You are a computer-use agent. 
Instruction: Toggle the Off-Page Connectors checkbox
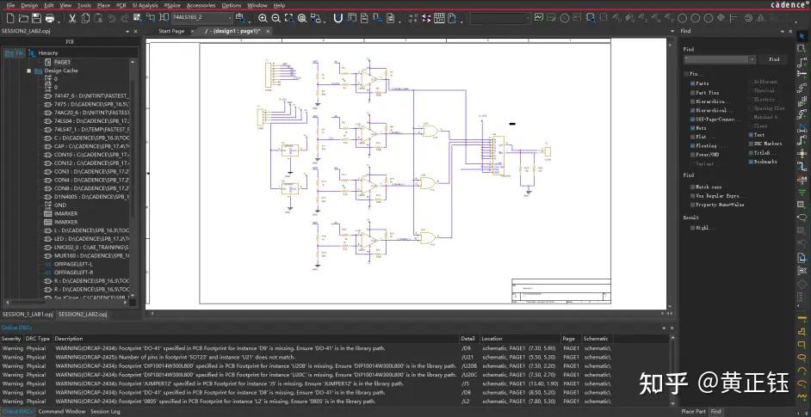[692, 119]
